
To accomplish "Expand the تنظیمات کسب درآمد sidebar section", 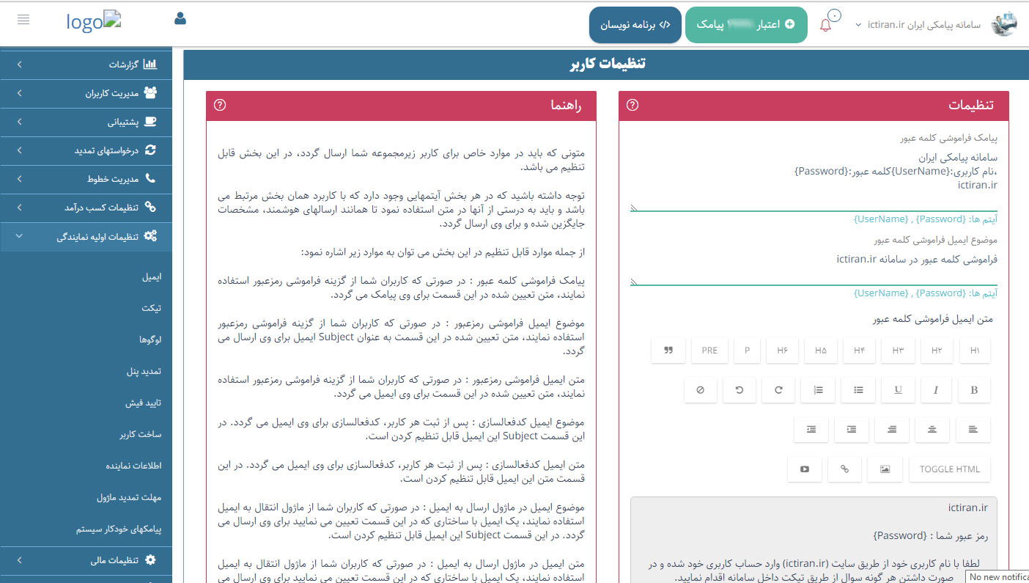I will tap(86, 208).
